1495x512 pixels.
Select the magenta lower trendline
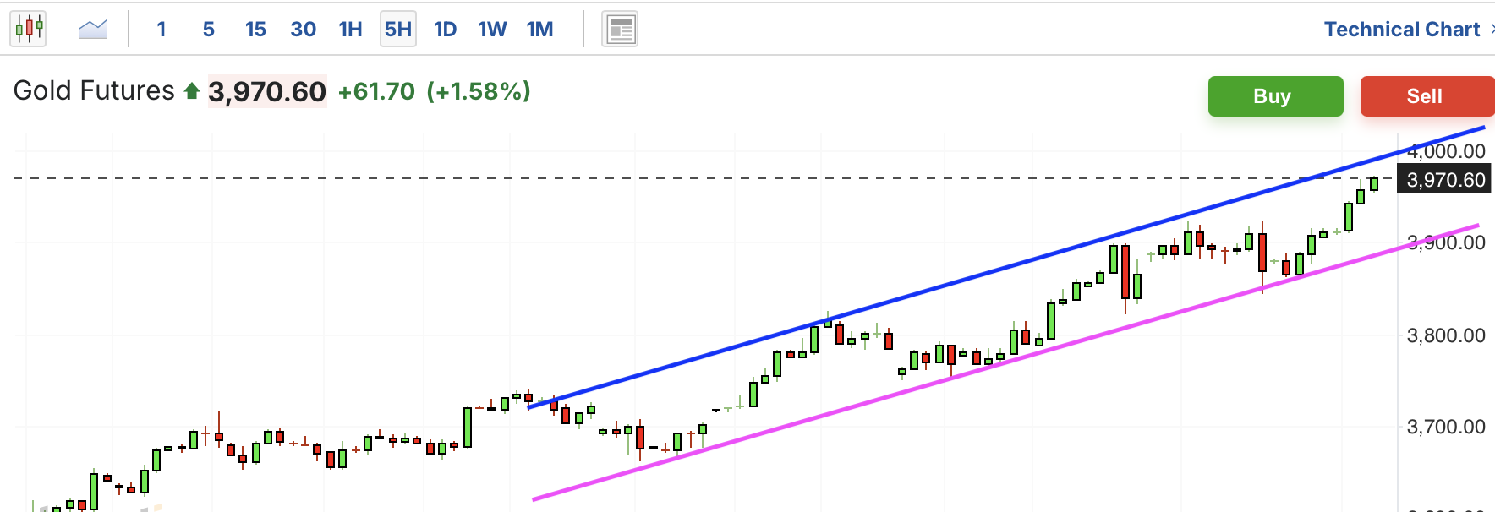[x=1006, y=362]
